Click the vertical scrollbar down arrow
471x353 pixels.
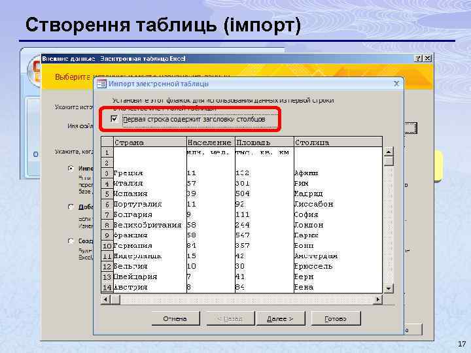(389, 289)
